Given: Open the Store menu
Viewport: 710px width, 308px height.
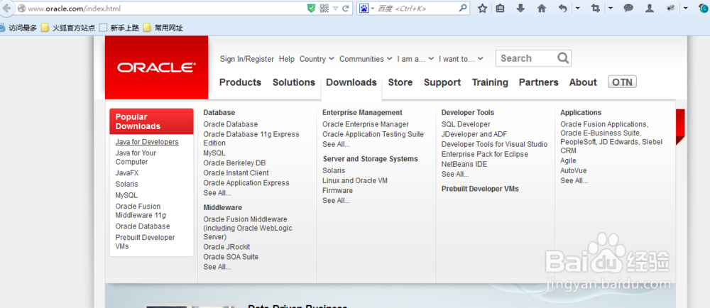Looking at the screenshot, I should click(x=400, y=82).
